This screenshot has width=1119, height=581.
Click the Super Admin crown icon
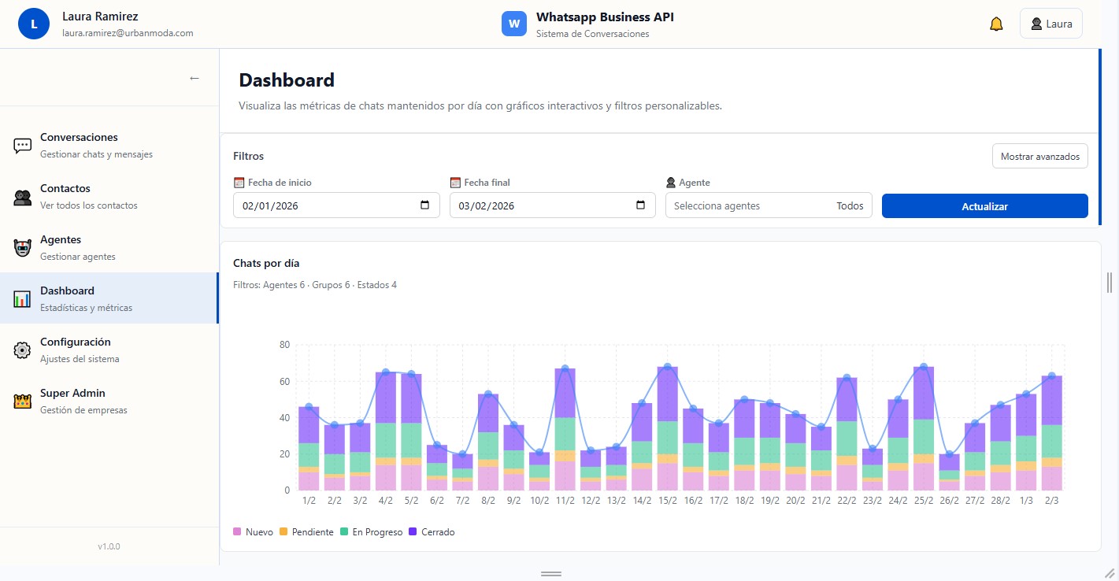pos(22,402)
